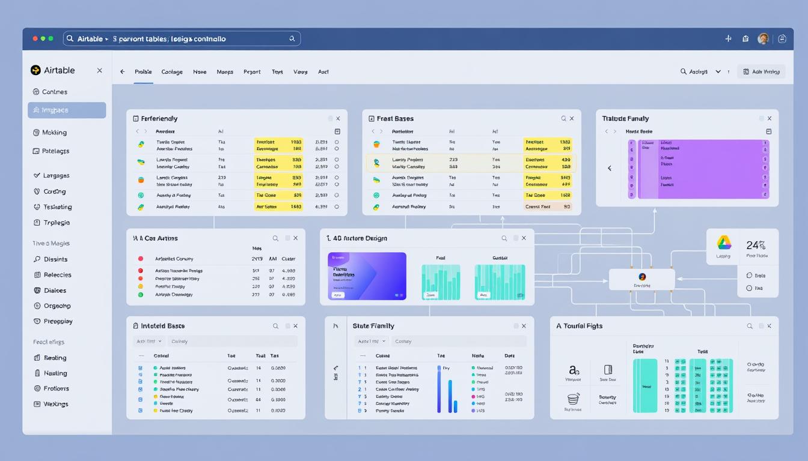The width and height of the screenshot is (808, 461).
Task: Switch to the Moeps tab
Action: (225, 71)
